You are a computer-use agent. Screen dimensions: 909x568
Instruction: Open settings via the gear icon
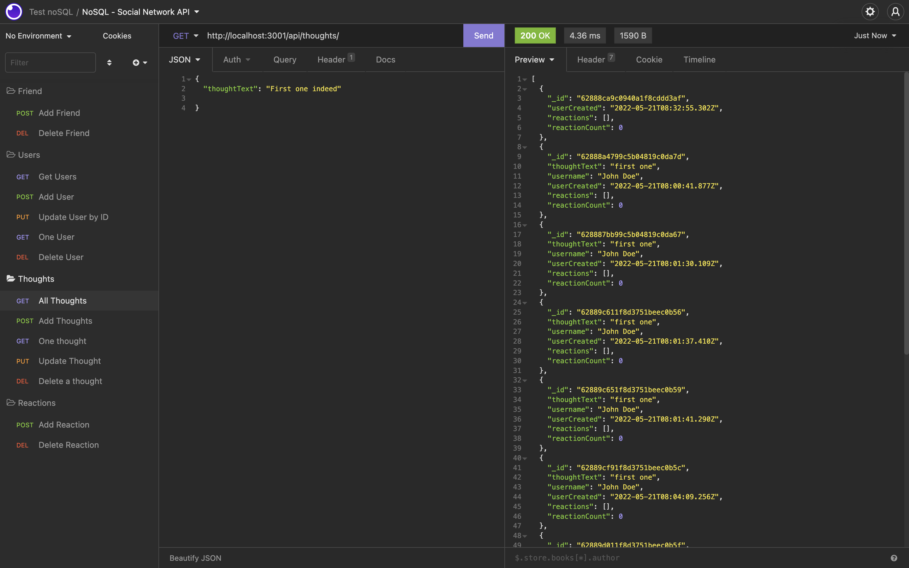(870, 12)
